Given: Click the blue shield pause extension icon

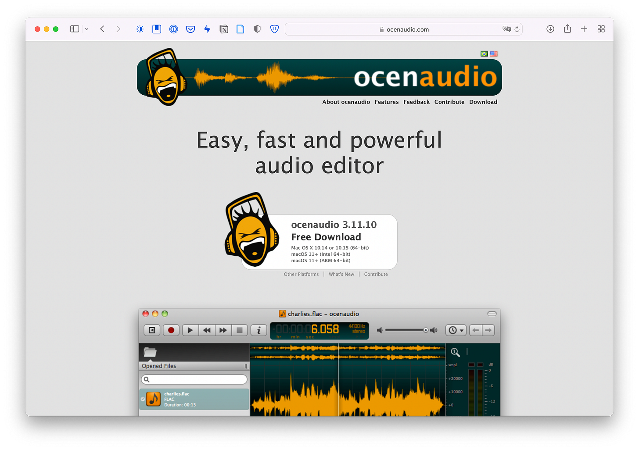Looking at the screenshot, I should [x=274, y=29].
